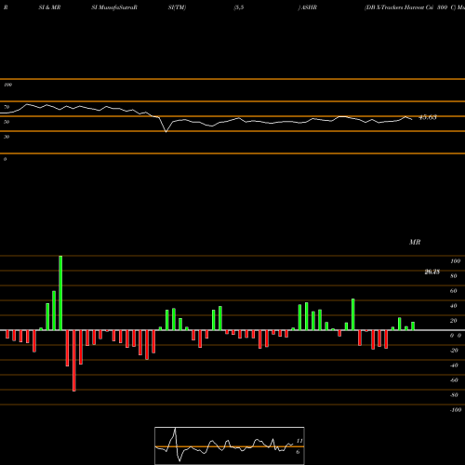Click the '(5,5' parameter text in header
Image resolution: width=465 pixels, height=465 pixels.
click(239, 7)
